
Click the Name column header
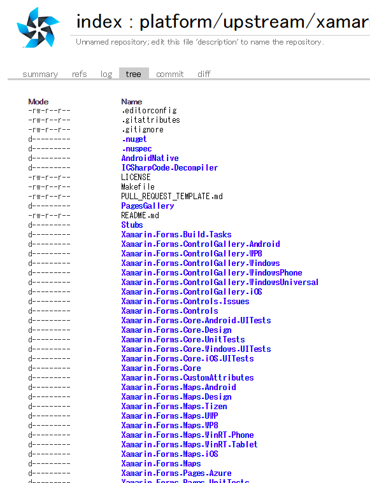click(132, 102)
